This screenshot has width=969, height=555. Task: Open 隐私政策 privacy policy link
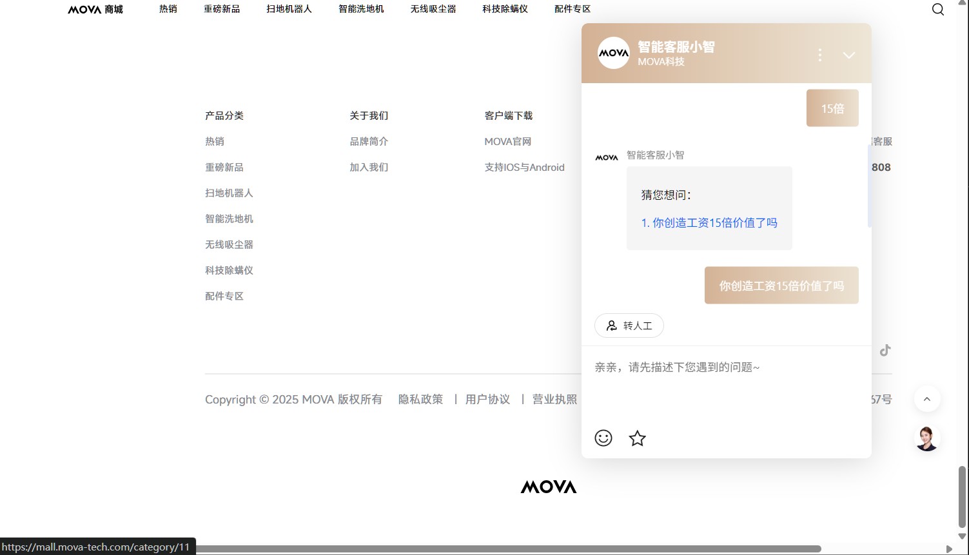421,400
